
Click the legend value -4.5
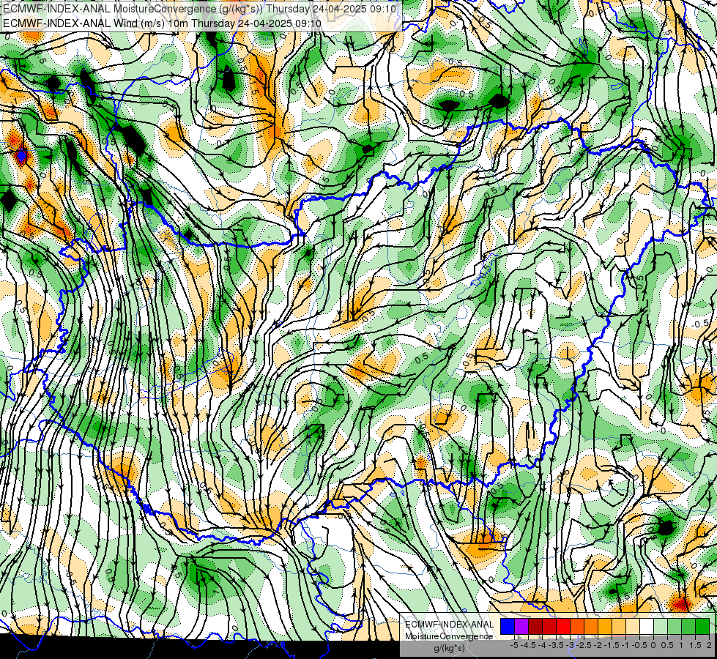(x=529, y=645)
